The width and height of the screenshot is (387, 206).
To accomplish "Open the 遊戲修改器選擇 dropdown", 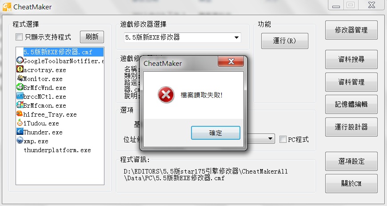I will (x=183, y=37).
